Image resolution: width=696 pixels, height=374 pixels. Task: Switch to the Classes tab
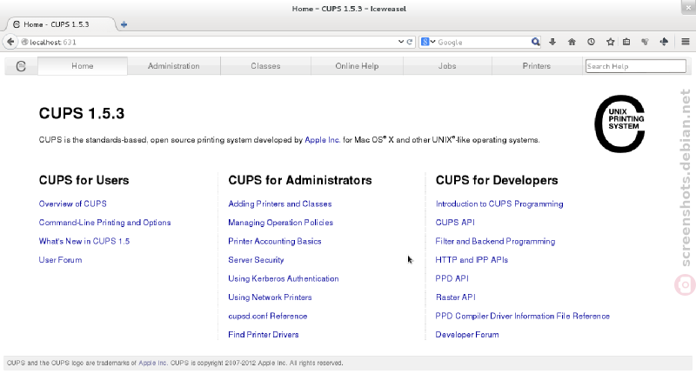point(265,66)
